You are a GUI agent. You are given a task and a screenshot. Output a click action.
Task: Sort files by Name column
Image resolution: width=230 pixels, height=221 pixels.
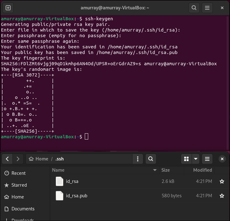point(58,170)
